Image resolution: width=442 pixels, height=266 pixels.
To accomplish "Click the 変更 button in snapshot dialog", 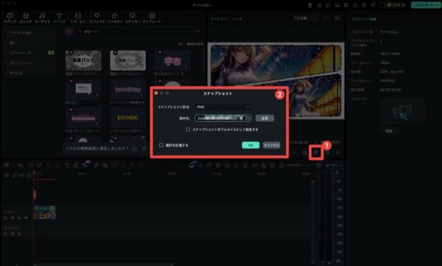I will [265, 119].
